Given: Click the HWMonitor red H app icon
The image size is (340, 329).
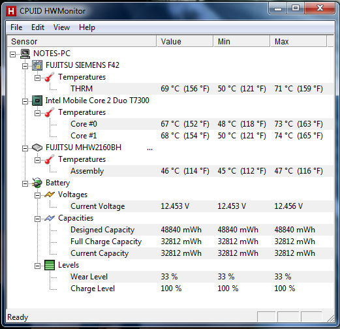Looking at the screenshot, I should 11,11.
